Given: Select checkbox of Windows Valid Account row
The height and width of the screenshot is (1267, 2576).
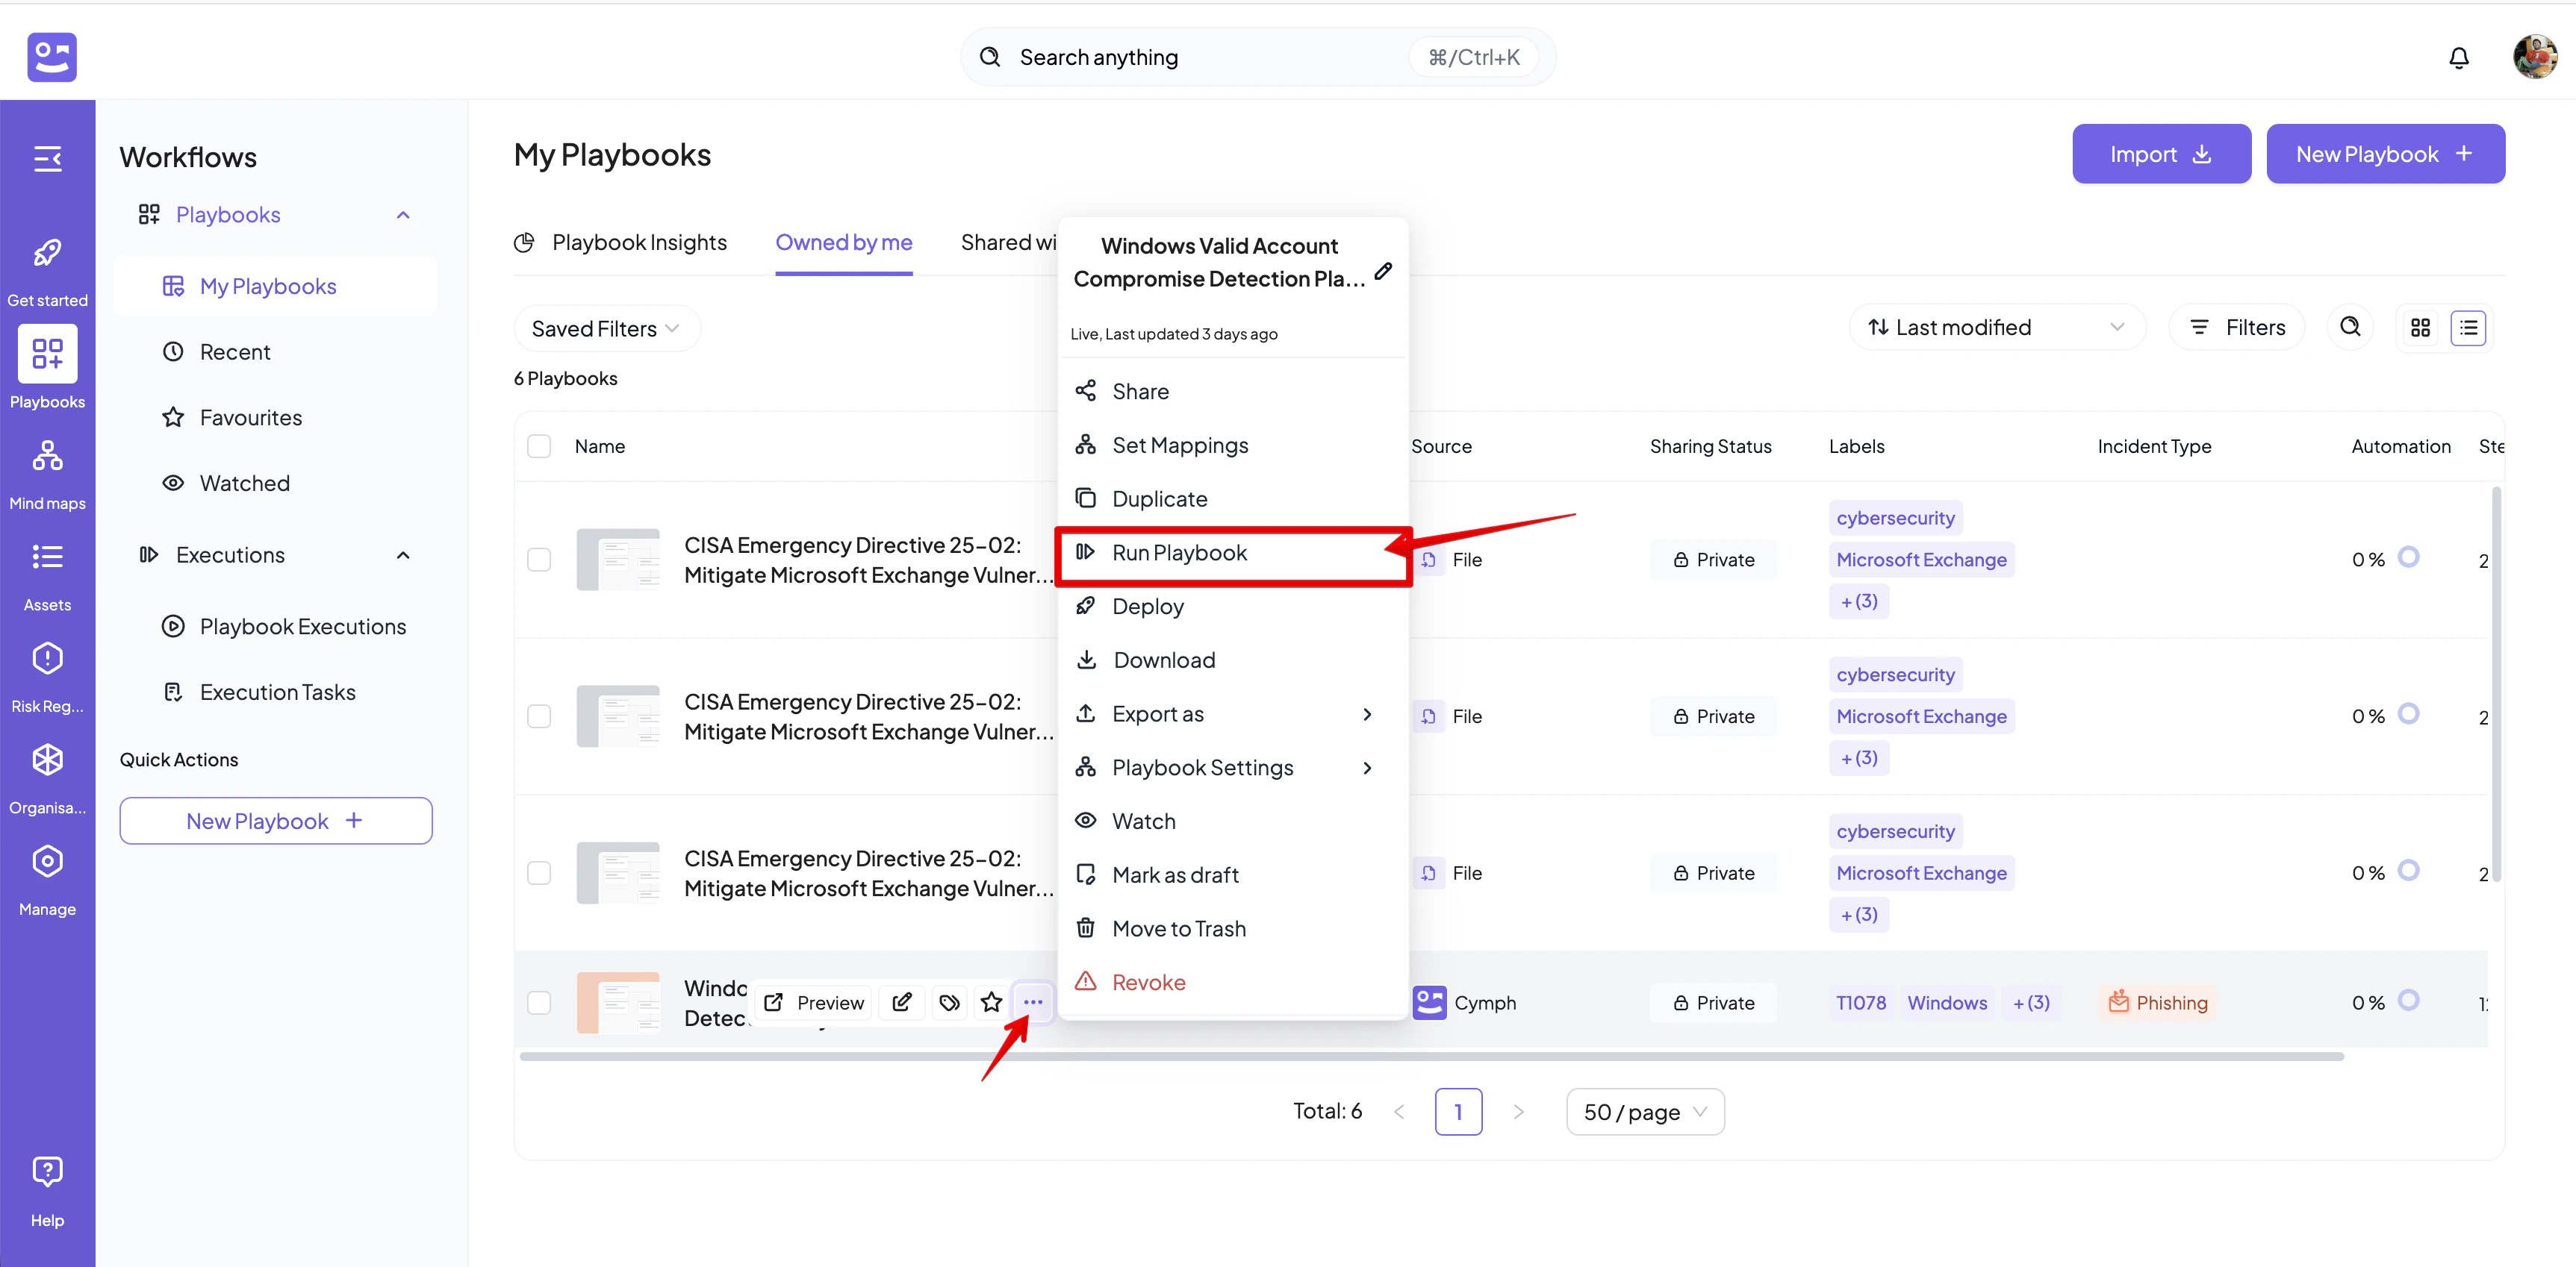Looking at the screenshot, I should (539, 1002).
